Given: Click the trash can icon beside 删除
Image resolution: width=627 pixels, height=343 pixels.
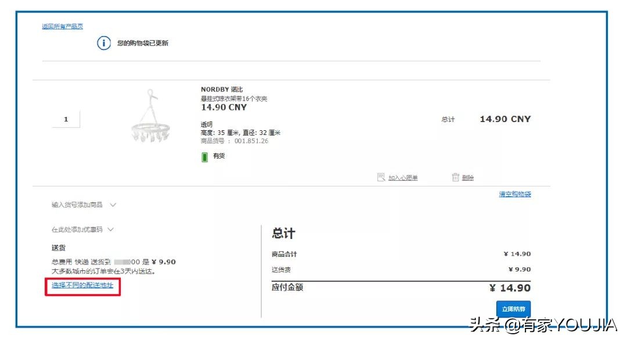Looking at the screenshot, I should click(x=456, y=177).
